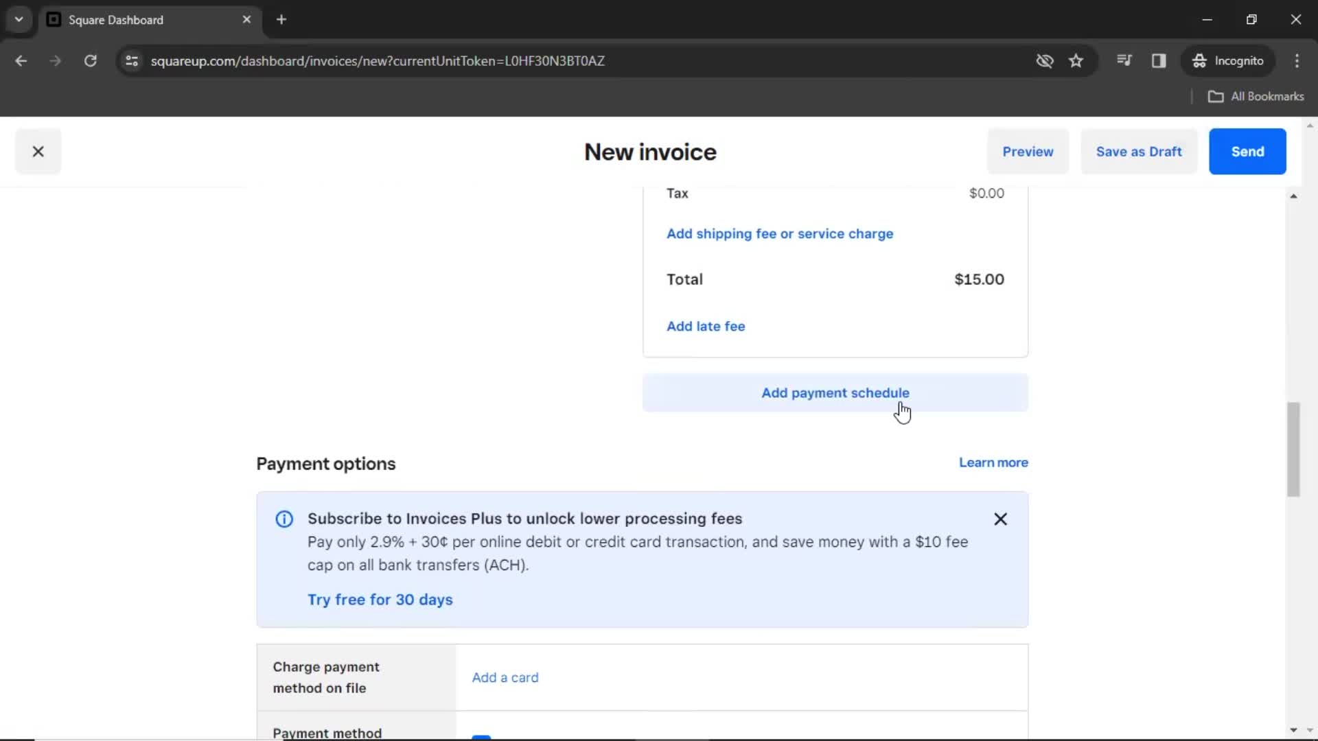Click Try free for 30 days link
The width and height of the screenshot is (1318, 741).
(380, 599)
